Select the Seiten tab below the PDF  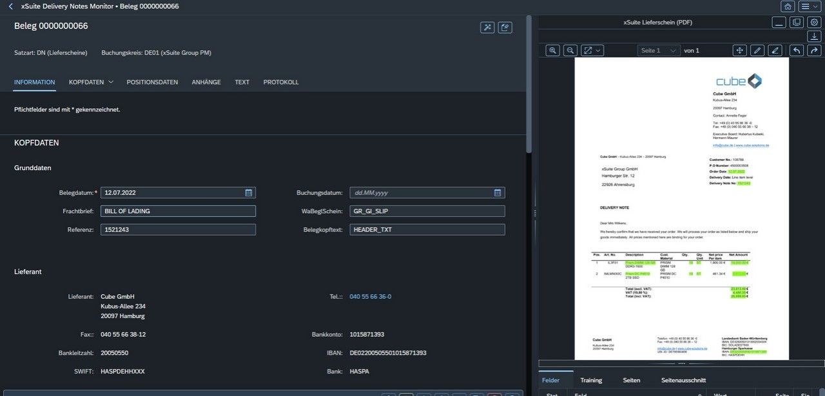(632, 381)
